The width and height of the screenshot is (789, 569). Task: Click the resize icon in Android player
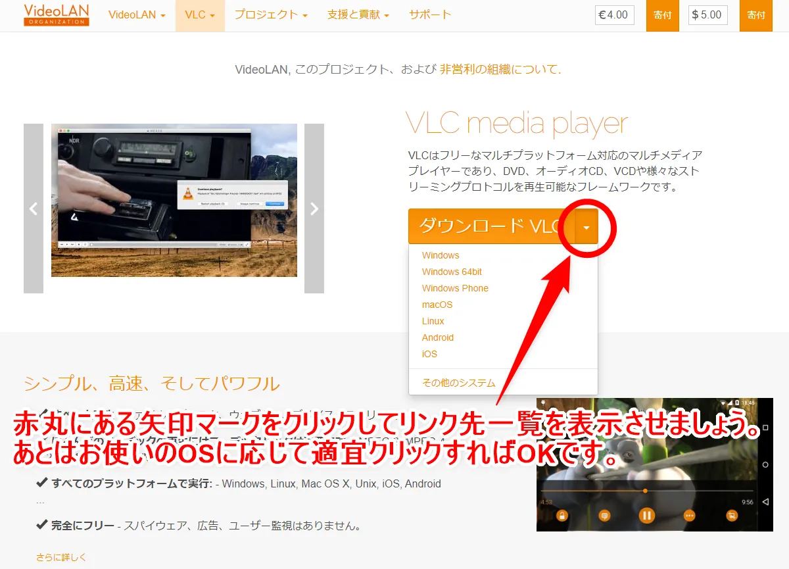[x=731, y=516]
